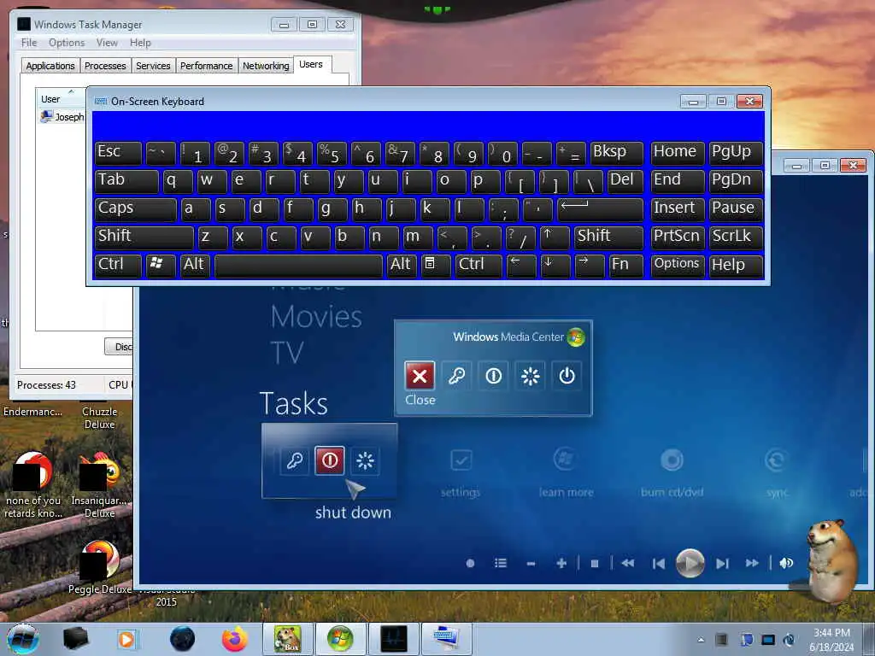Skip to previous track in Media Center
Image resolution: width=875 pixels, height=656 pixels.
pos(659,564)
